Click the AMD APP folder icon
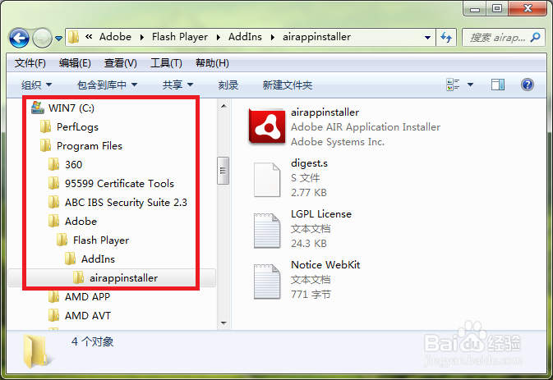This screenshot has height=380, width=553. (x=53, y=296)
